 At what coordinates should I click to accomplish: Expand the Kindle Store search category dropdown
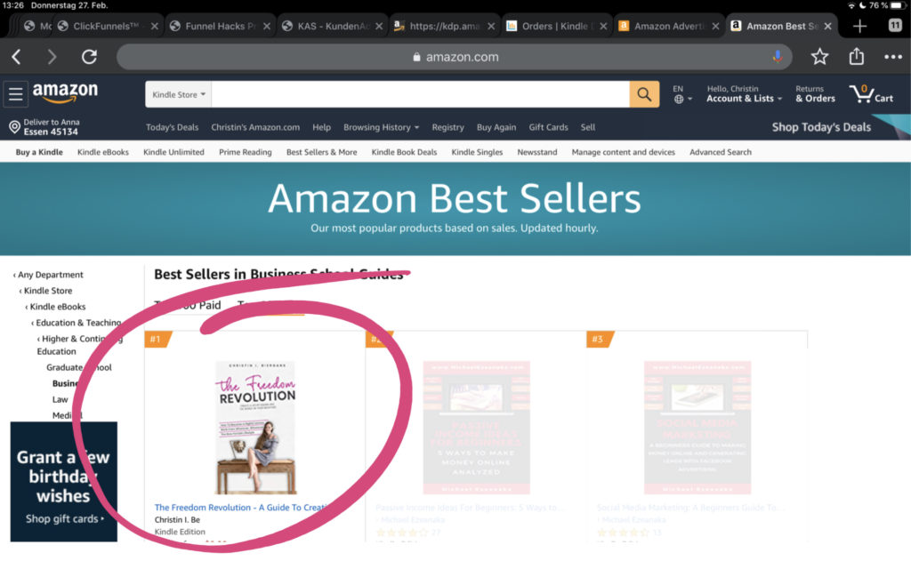[x=178, y=94]
